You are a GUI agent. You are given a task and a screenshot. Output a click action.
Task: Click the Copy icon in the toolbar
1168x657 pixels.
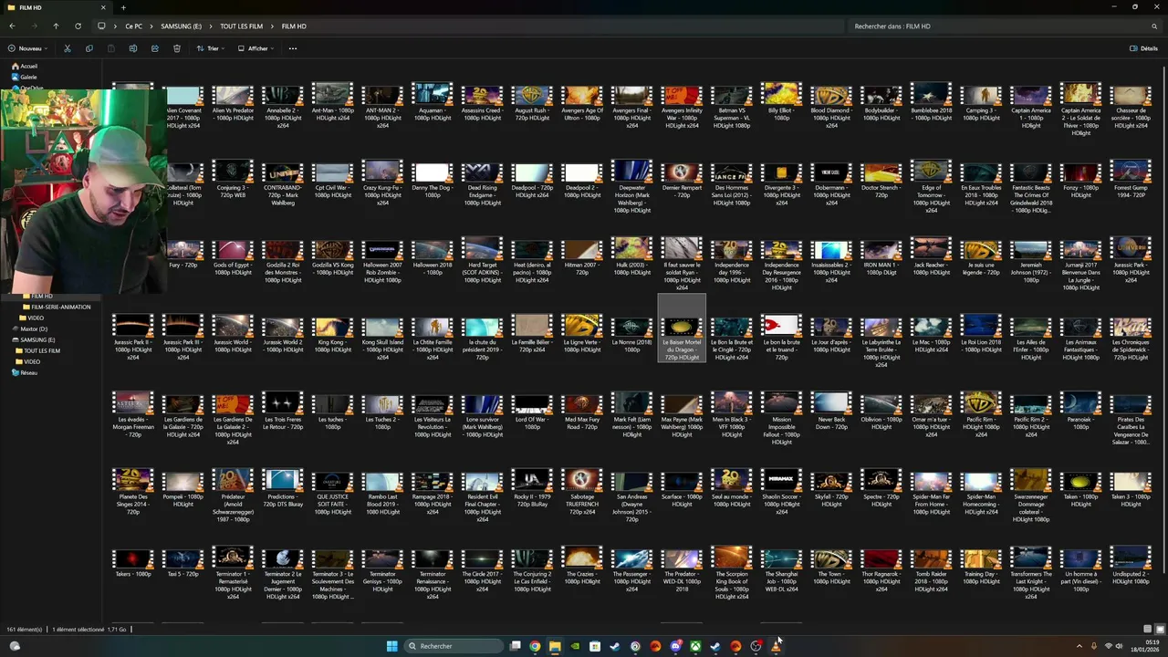[89, 48]
